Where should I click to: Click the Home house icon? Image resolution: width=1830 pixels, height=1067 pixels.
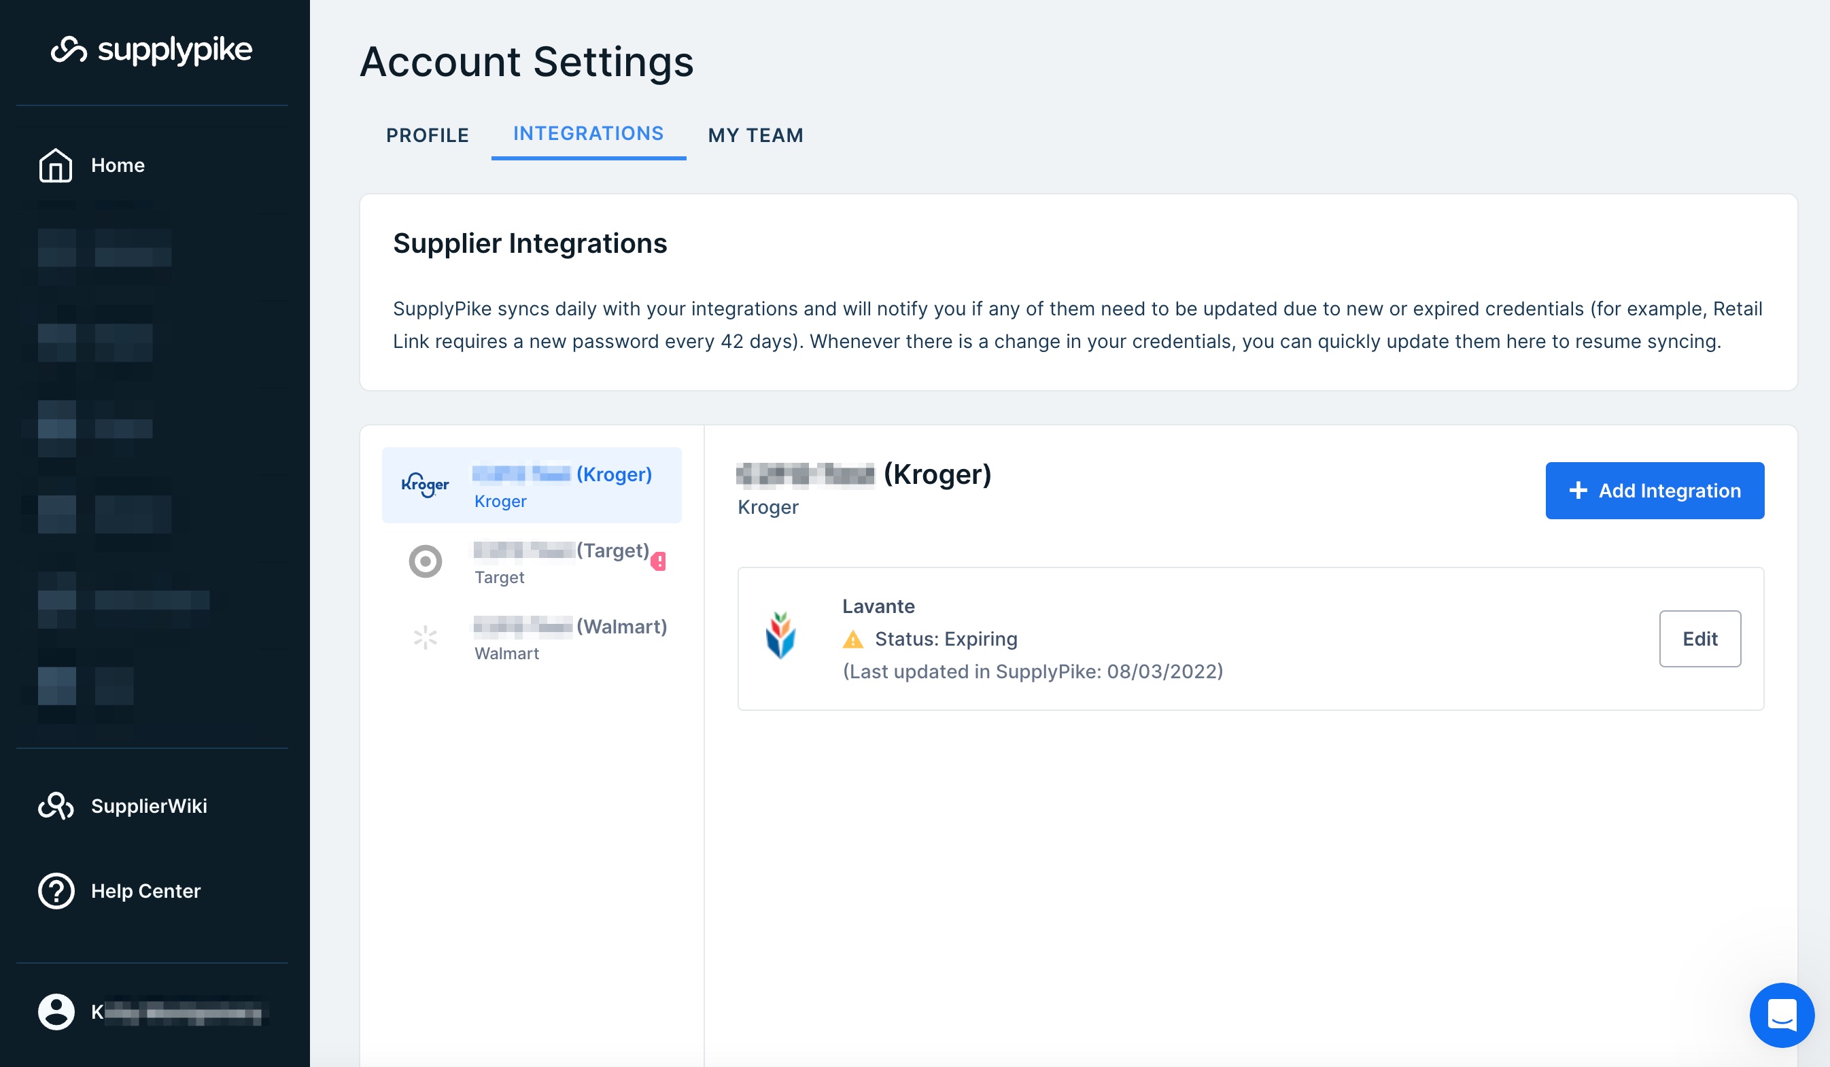coord(56,166)
